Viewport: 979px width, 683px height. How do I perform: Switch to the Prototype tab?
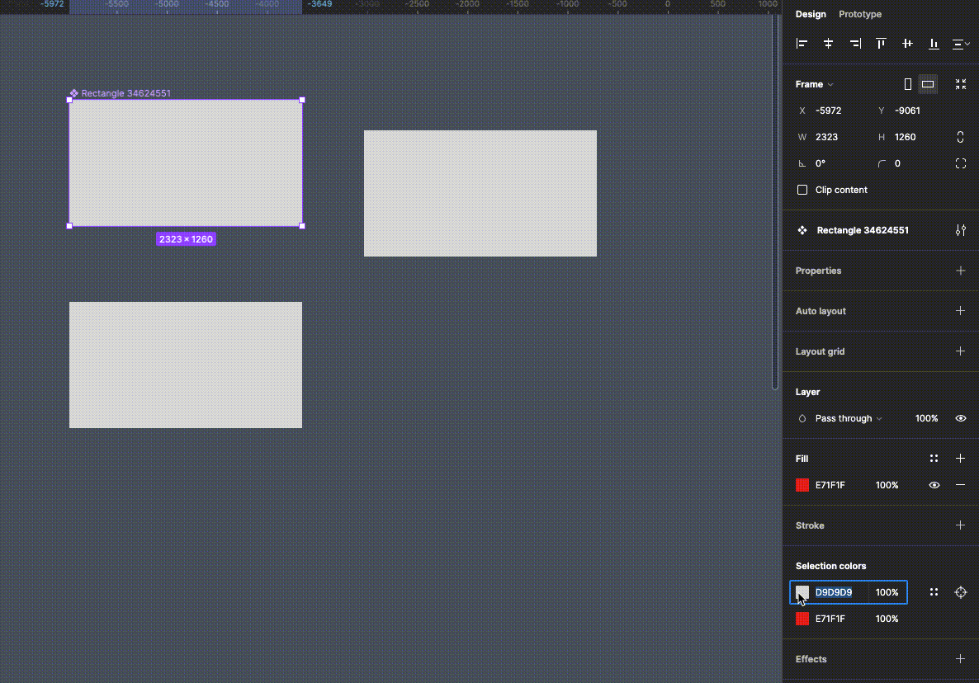pyautogui.click(x=860, y=14)
